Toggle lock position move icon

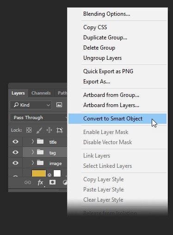pos(49,130)
